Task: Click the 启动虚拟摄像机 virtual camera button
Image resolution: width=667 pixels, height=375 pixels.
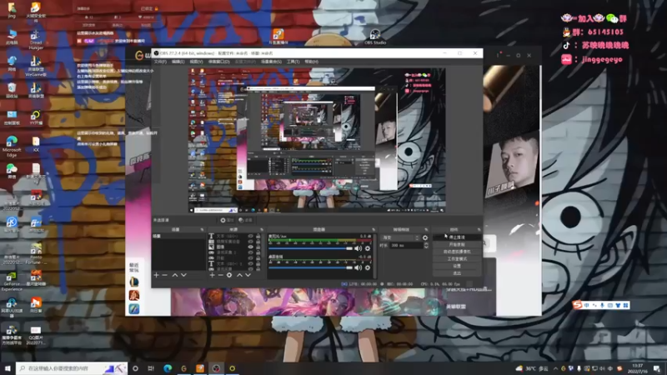Action: tap(457, 252)
